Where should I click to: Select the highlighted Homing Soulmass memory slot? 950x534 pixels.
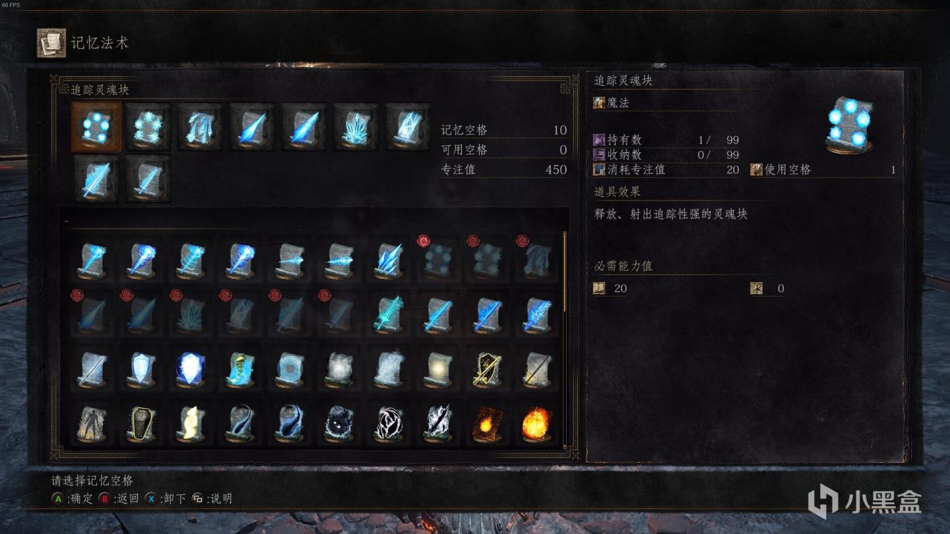pos(96,127)
